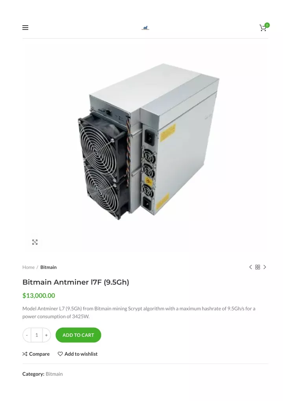Open Home breadcrumb link
The image size is (283, 401).
tap(29, 267)
